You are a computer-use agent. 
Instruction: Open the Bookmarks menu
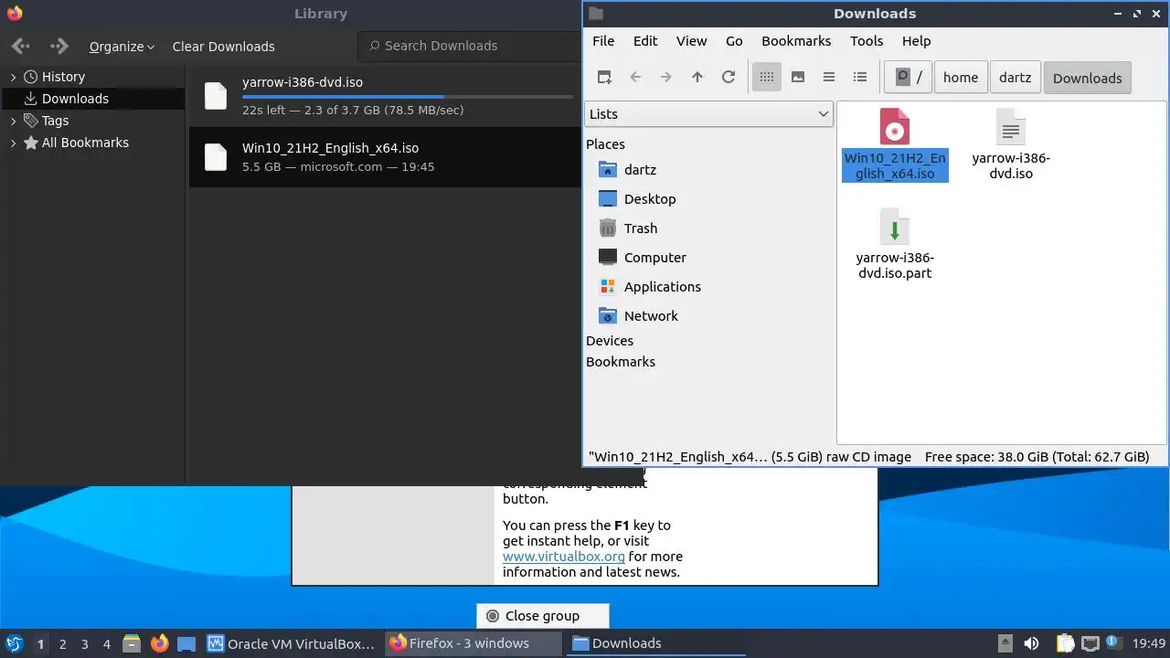tap(796, 41)
